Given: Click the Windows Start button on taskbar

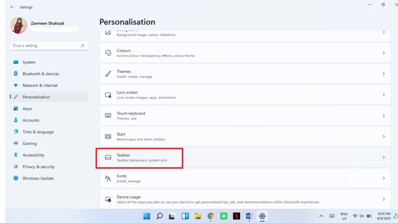Looking at the screenshot, I should pyautogui.click(x=147, y=216).
